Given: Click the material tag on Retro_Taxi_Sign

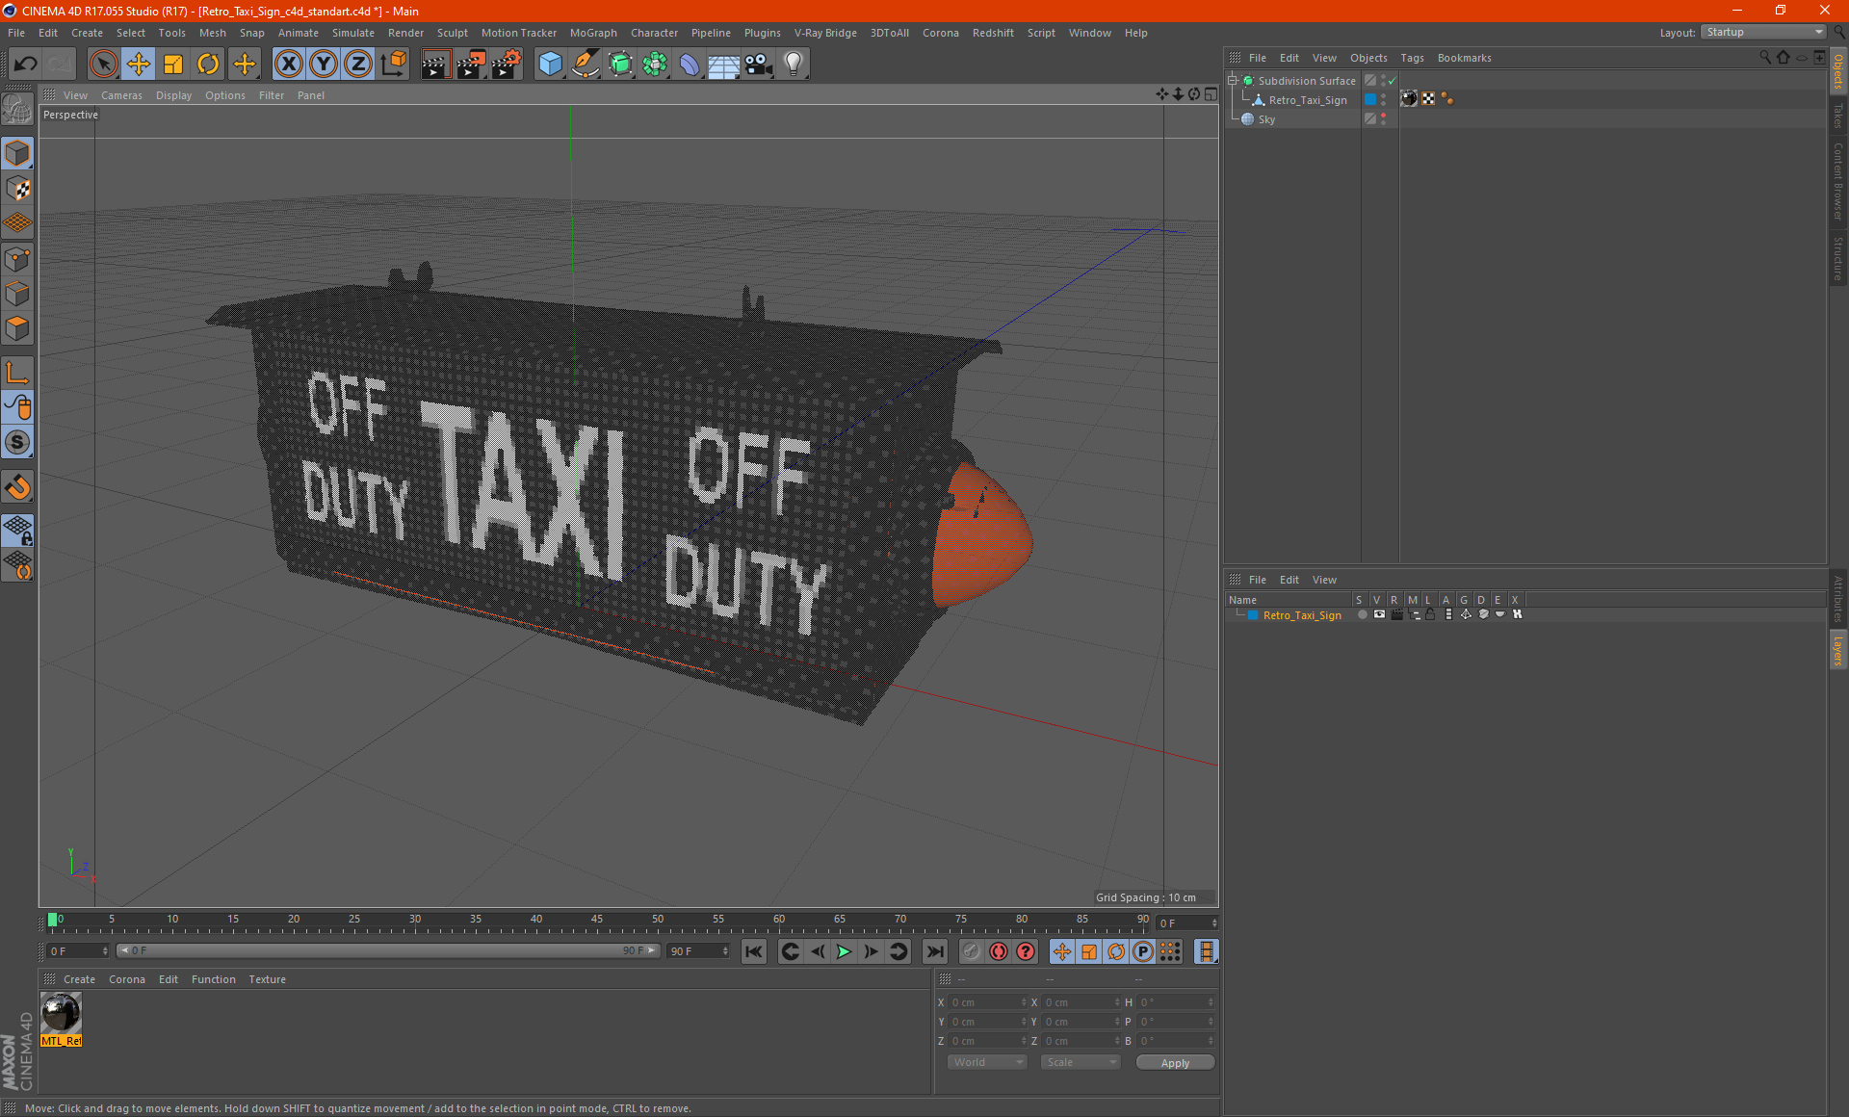Looking at the screenshot, I should 1409,99.
